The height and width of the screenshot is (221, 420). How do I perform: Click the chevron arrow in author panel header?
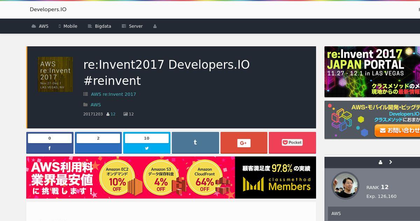tap(391, 162)
